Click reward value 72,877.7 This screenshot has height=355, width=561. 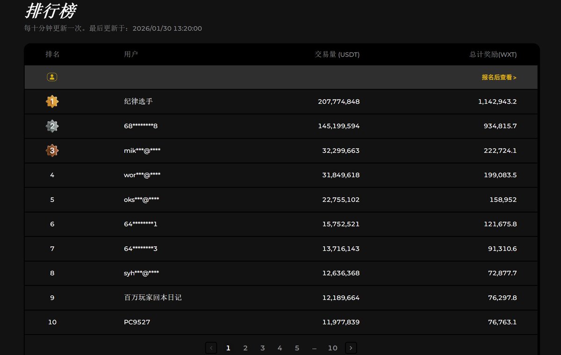(x=502, y=273)
